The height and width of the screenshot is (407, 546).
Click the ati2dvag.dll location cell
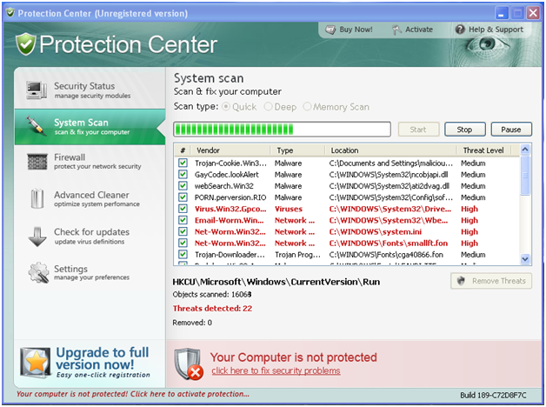tap(389, 186)
